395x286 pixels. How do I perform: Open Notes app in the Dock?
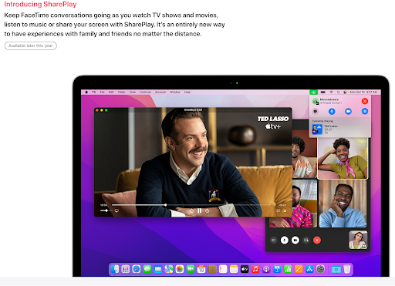pos(234,269)
